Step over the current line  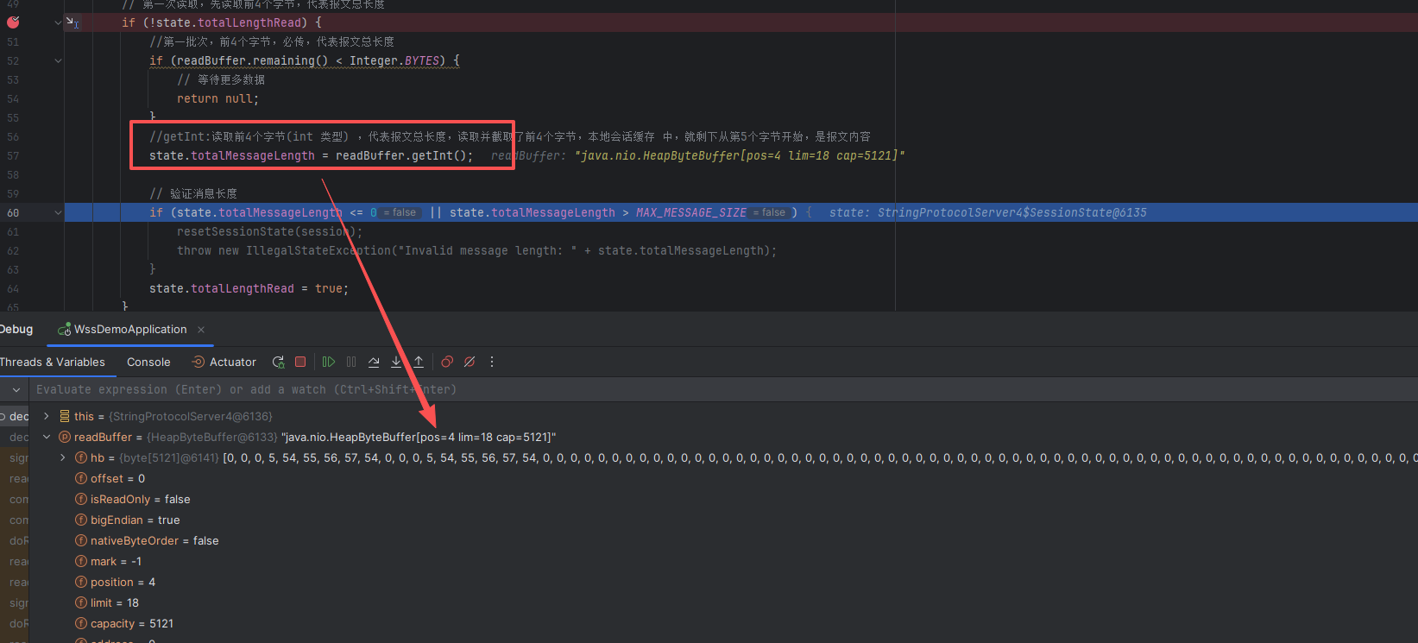(374, 362)
